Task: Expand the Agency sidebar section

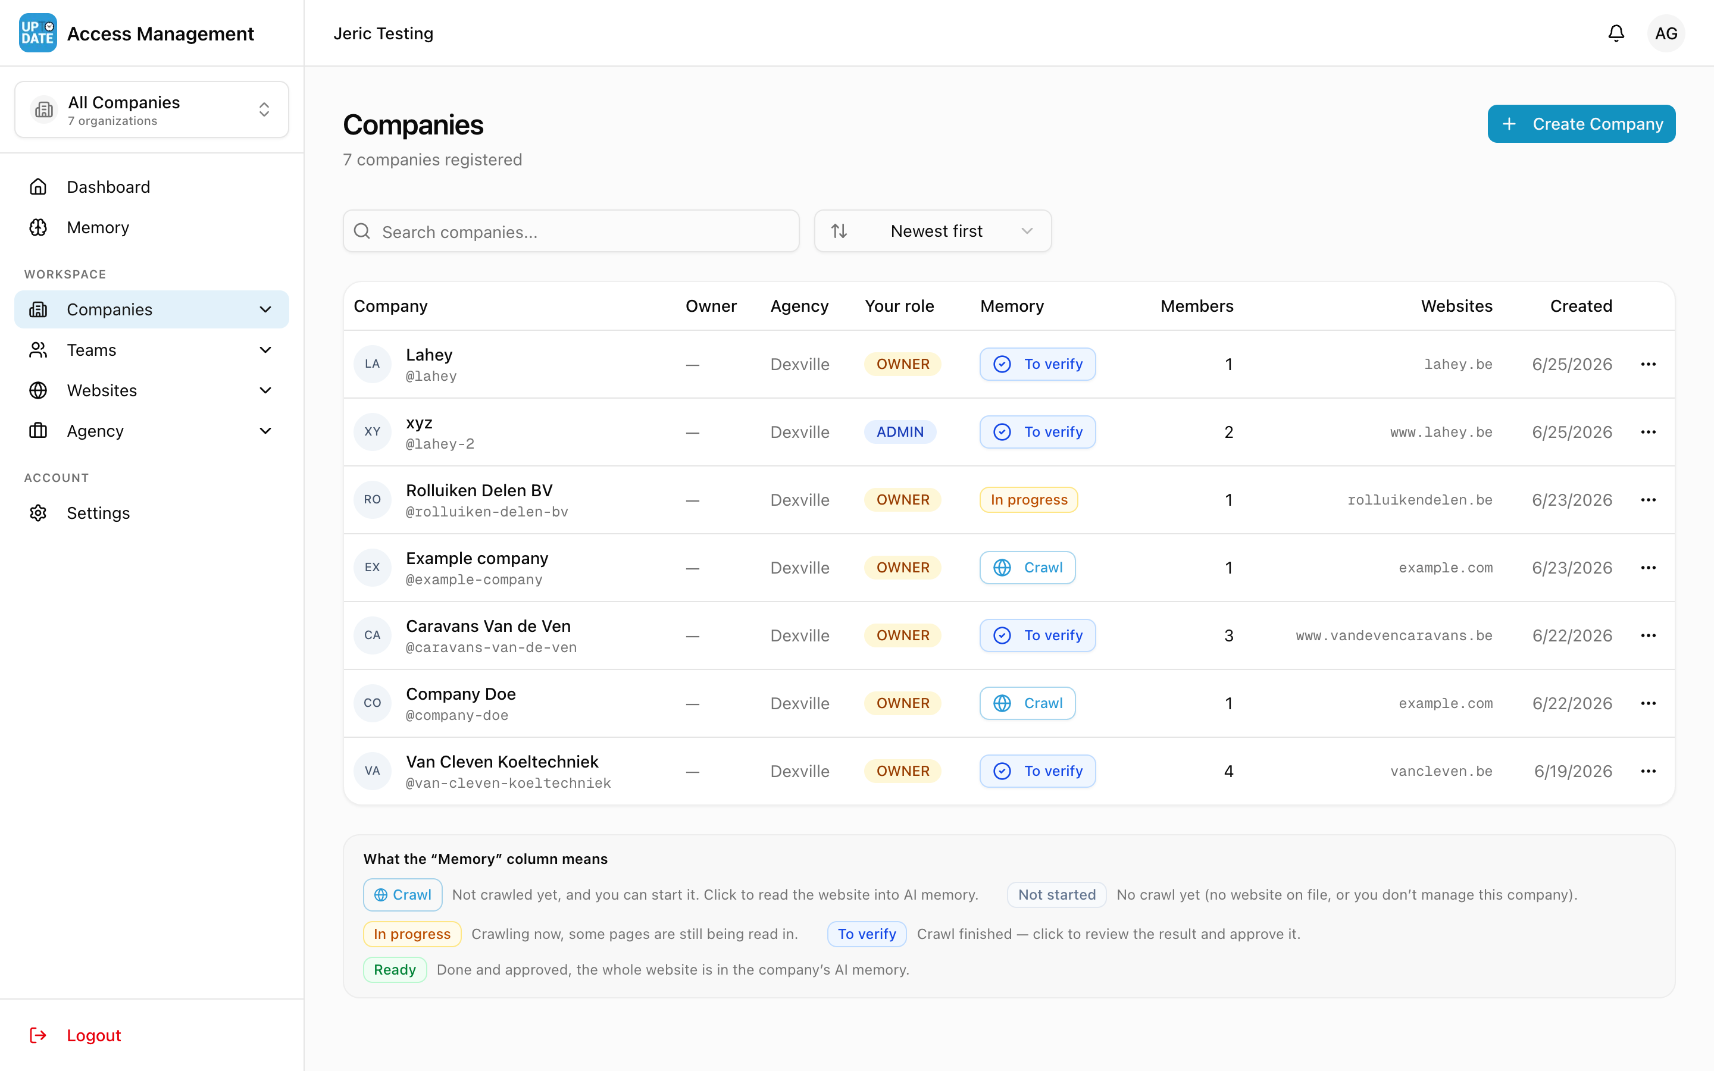Action: tap(152, 431)
